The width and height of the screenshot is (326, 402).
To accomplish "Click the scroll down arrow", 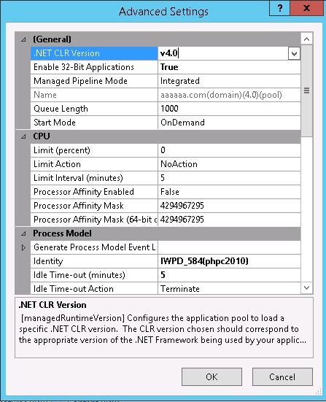I will (307, 287).
